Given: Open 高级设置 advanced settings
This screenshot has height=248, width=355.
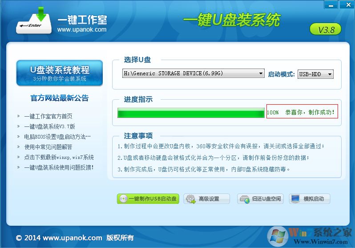Looking at the screenshot, I should (207, 199).
